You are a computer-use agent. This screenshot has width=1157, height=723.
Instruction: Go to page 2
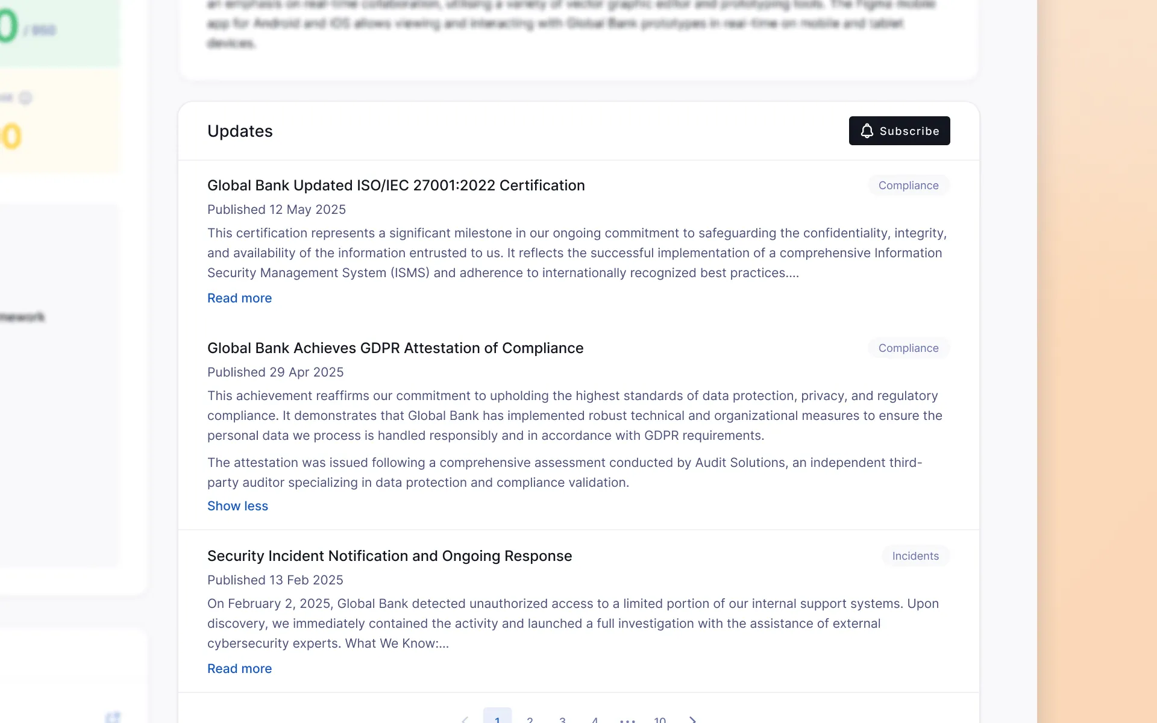point(530,719)
